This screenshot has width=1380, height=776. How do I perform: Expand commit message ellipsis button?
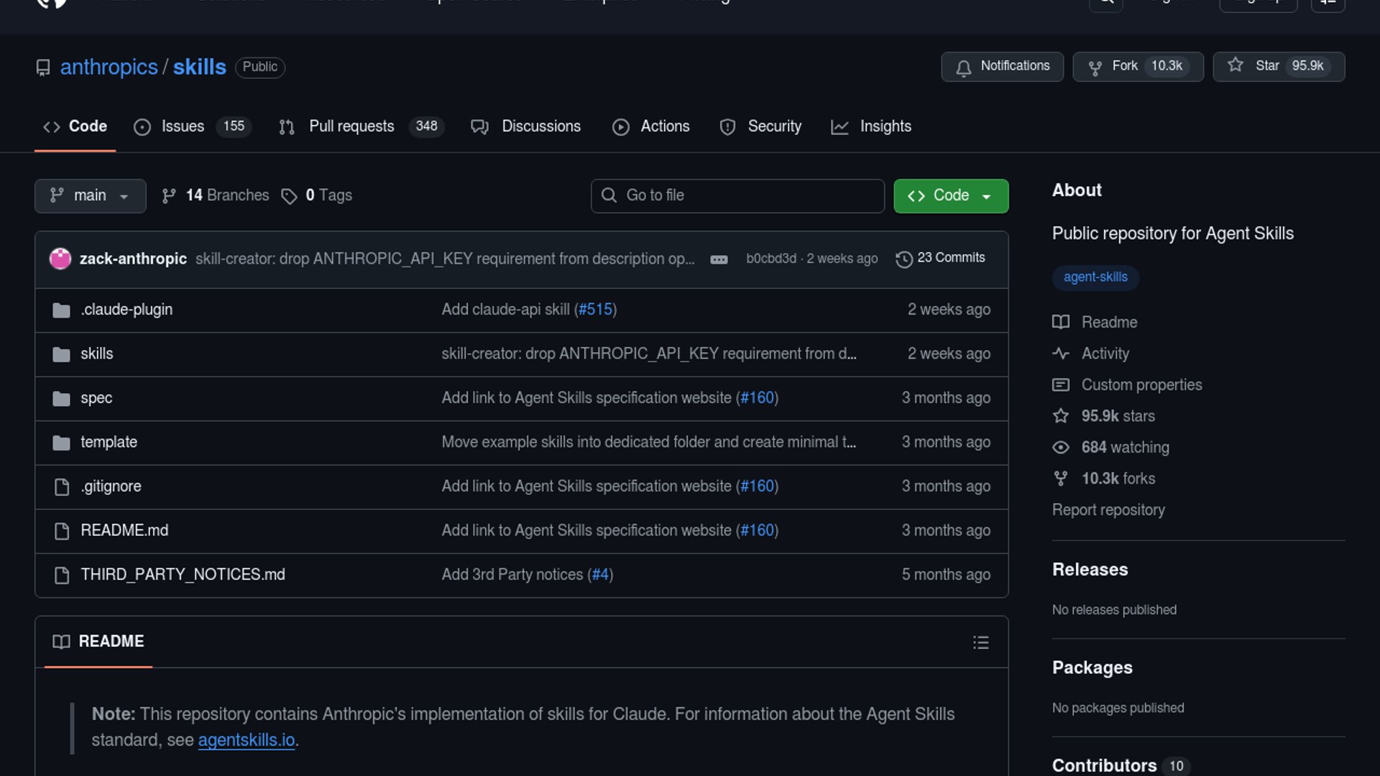click(719, 259)
